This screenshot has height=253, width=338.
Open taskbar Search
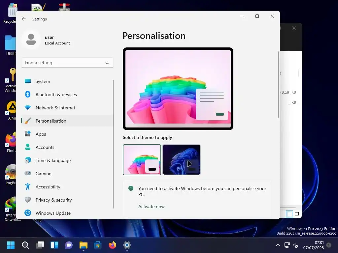coord(25,245)
